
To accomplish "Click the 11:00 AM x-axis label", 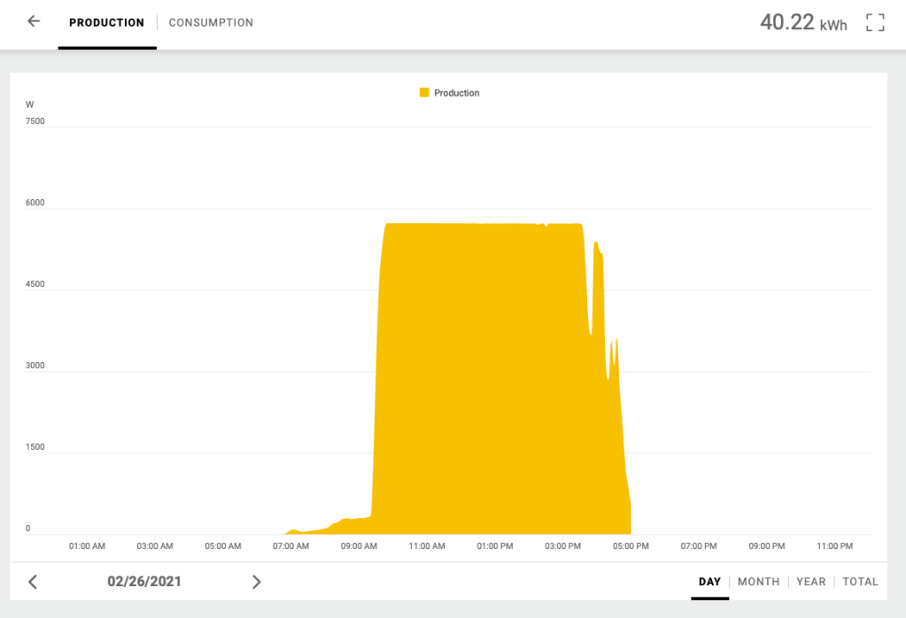I will (x=427, y=546).
